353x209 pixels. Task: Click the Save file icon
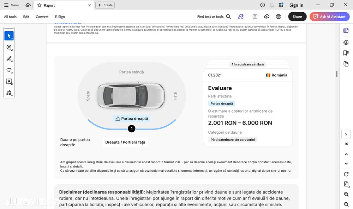point(255,17)
